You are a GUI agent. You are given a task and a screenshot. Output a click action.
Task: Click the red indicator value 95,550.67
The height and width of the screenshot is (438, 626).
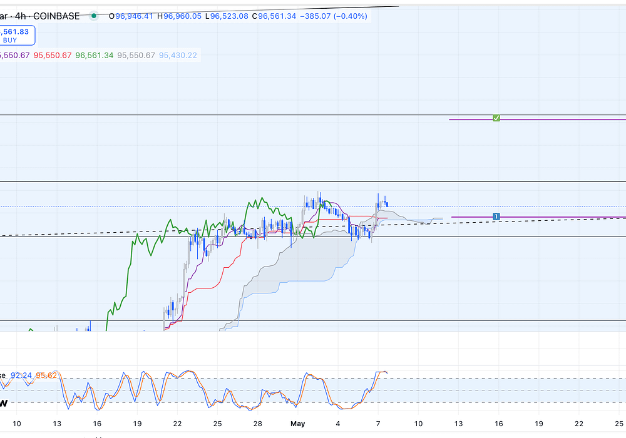(x=52, y=56)
